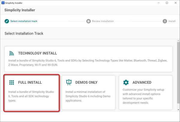This screenshot has width=180, height=122.
Task: Click the presentation screen icon on Demos Only
Action: click(x=69, y=82)
